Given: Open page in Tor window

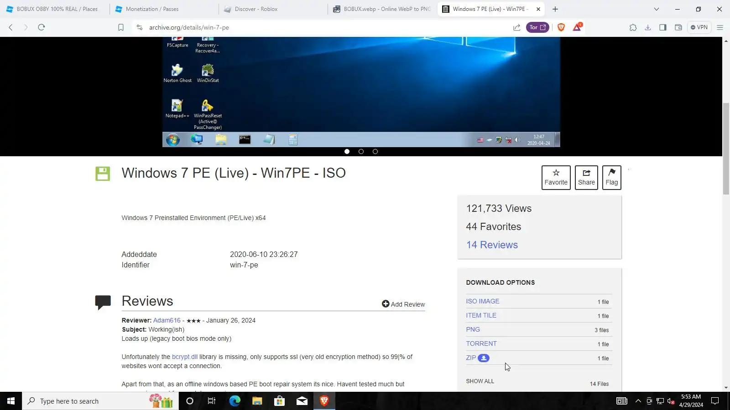Looking at the screenshot, I should [537, 27].
